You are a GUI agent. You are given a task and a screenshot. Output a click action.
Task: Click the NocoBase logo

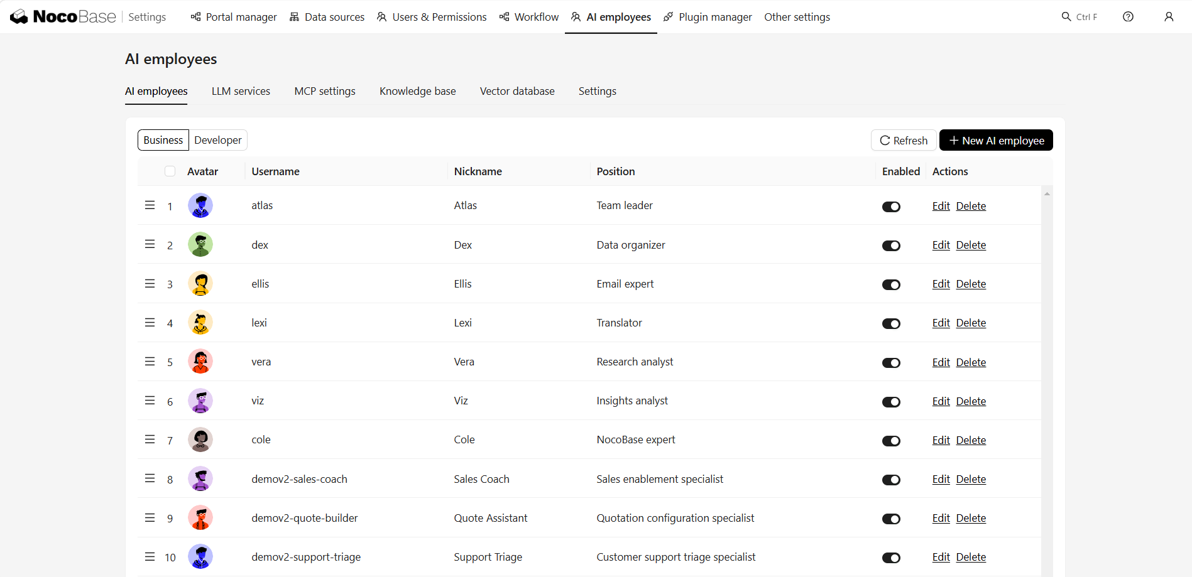63,17
